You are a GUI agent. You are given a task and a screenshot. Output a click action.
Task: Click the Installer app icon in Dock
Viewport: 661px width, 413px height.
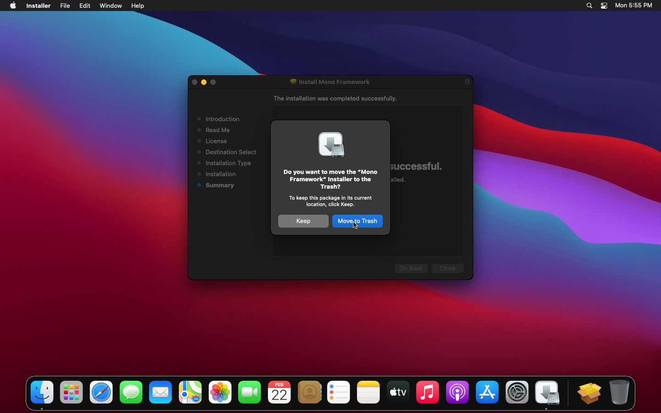547,392
